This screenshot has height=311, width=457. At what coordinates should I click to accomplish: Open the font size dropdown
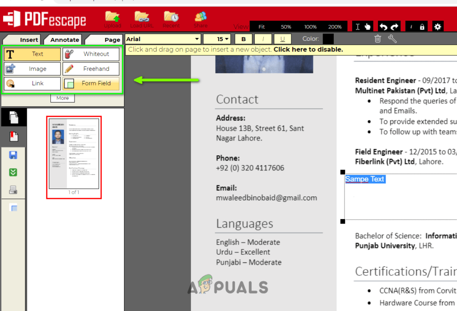(217, 39)
